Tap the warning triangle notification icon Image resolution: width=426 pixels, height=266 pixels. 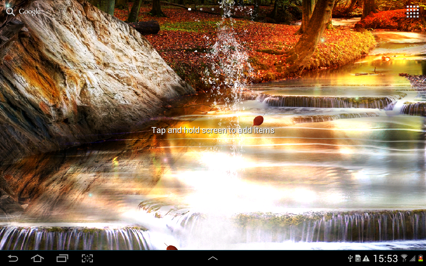[366, 258]
